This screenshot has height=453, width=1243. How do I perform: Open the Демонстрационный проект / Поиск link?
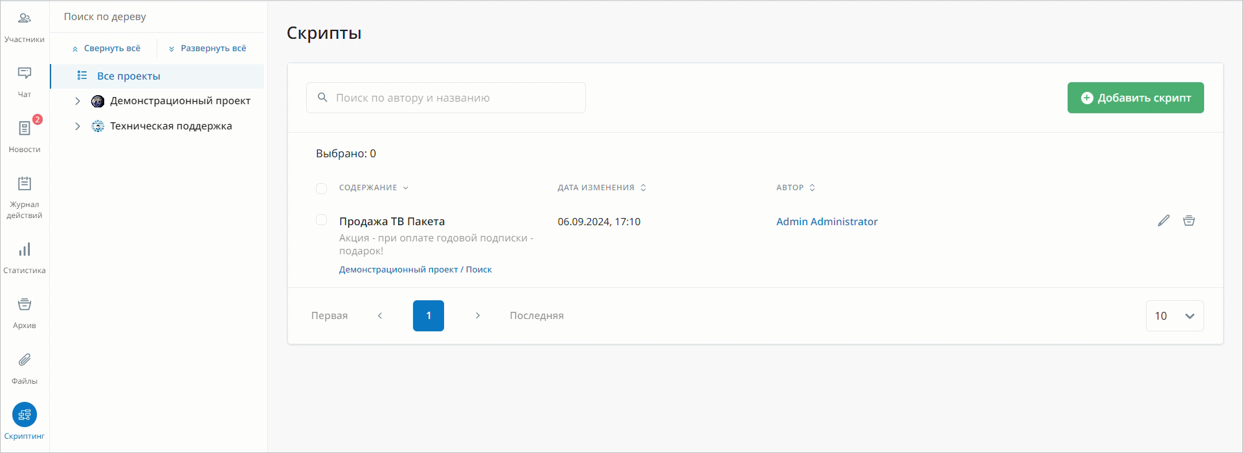click(416, 269)
